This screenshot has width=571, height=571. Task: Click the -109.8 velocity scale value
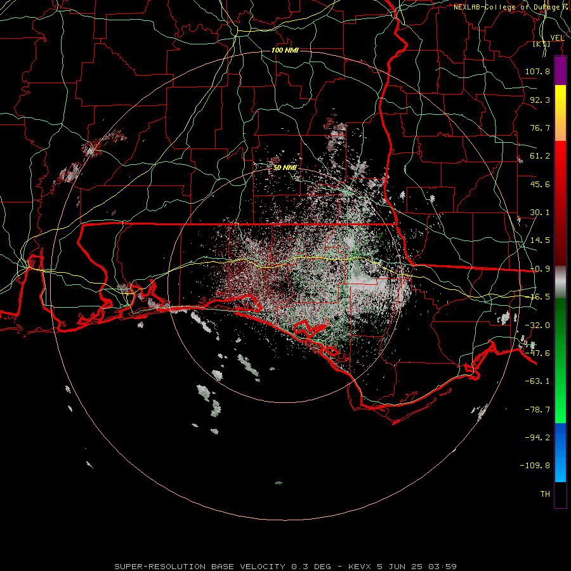535,466
